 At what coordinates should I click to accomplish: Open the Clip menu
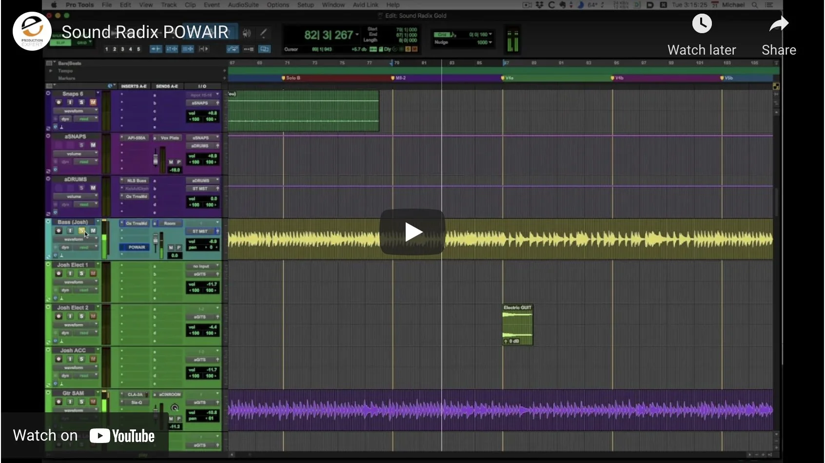pyautogui.click(x=190, y=5)
